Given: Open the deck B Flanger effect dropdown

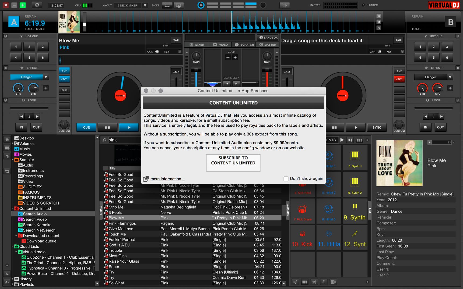Looking at the screenshot, I should point(450,77).
